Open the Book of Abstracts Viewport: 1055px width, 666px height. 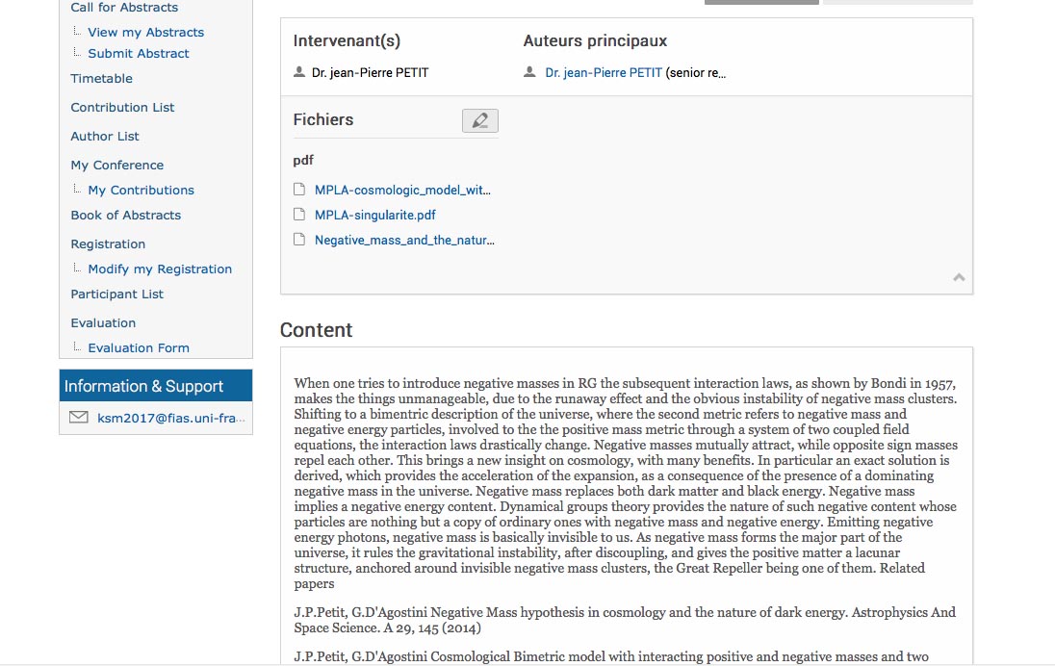(125, 215)
